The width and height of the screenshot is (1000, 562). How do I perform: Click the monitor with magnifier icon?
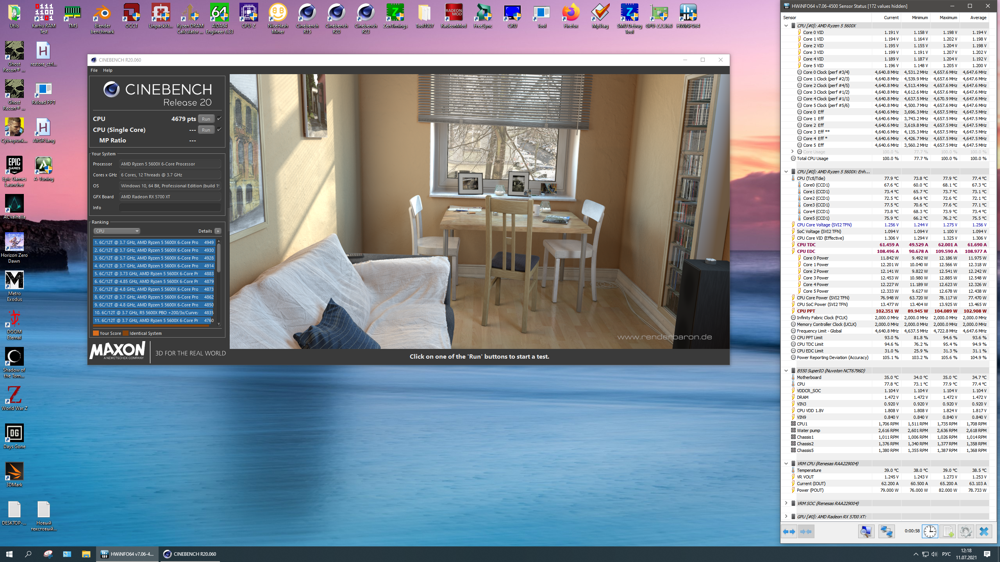[x=866, y=532]
